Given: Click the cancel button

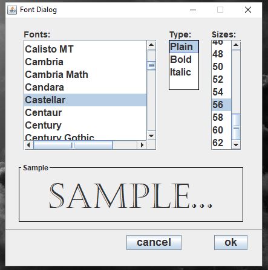Looking at the screenshot, I should pyautogui.click(x=154, y=242).
